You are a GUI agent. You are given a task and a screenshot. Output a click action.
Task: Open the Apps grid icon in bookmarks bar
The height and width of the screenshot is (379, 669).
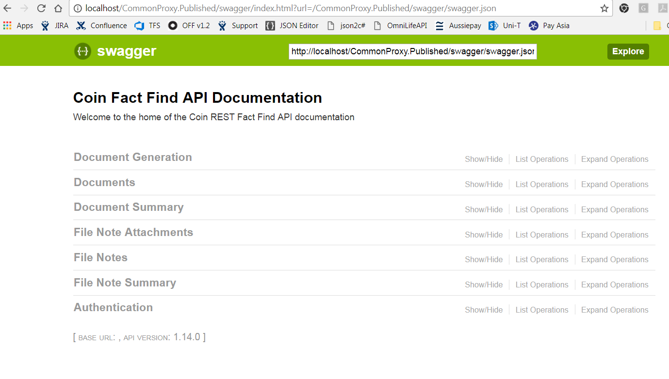[7, 26]
